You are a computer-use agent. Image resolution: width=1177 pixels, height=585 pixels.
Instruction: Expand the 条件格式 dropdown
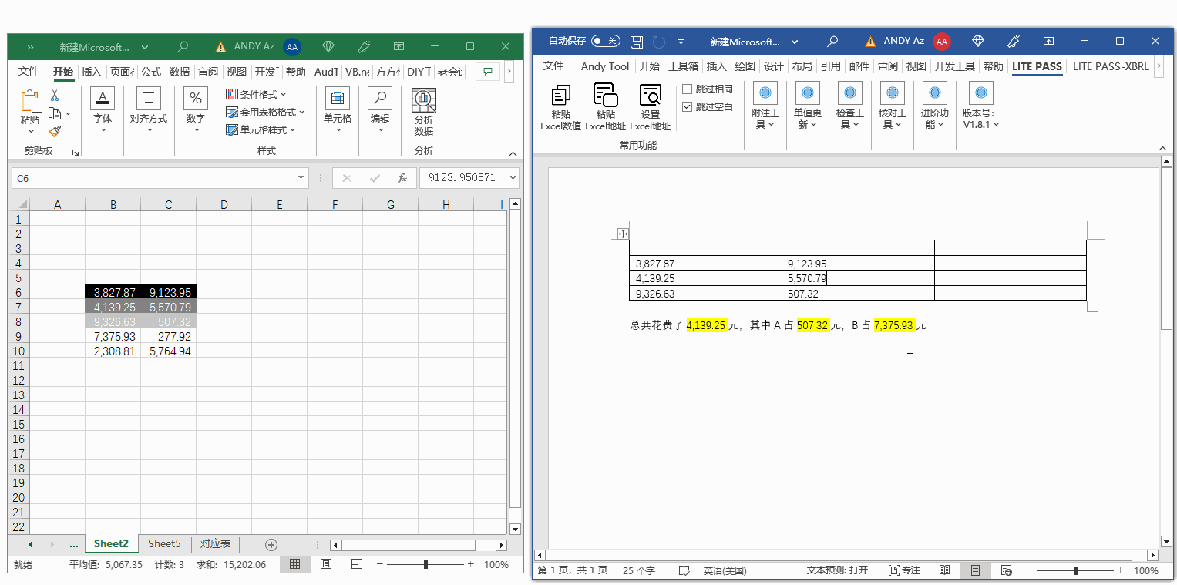257,94
